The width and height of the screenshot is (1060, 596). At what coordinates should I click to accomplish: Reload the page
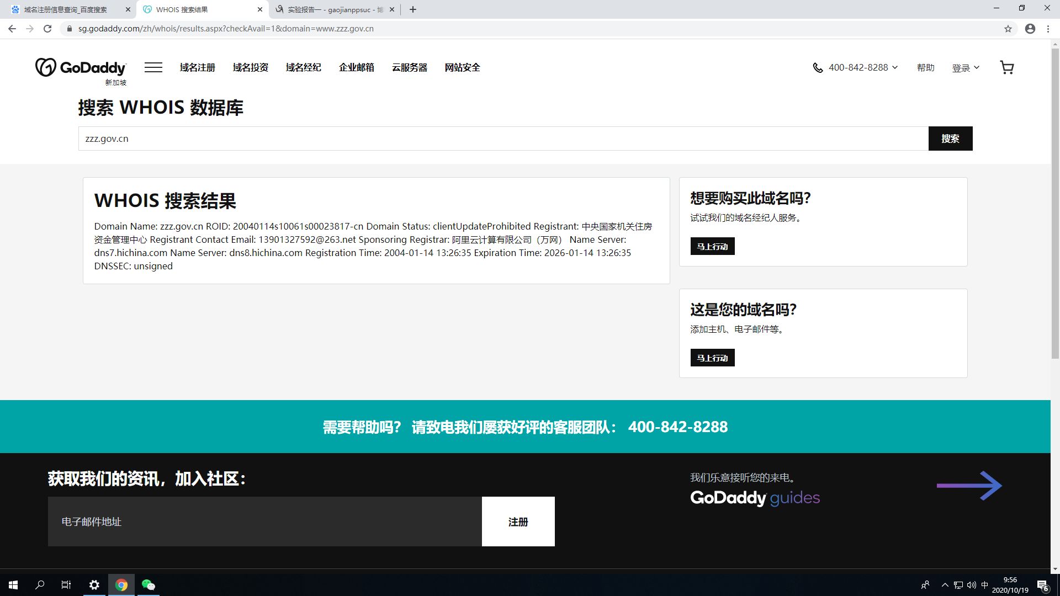tap(47, 29)
